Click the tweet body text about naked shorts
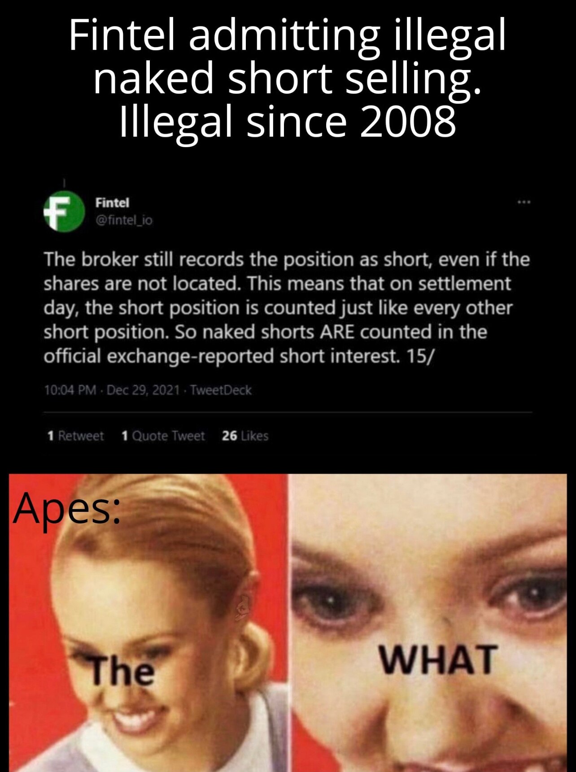Image resolution: width=576 pixels, height=772 pixels. point(287,308)
